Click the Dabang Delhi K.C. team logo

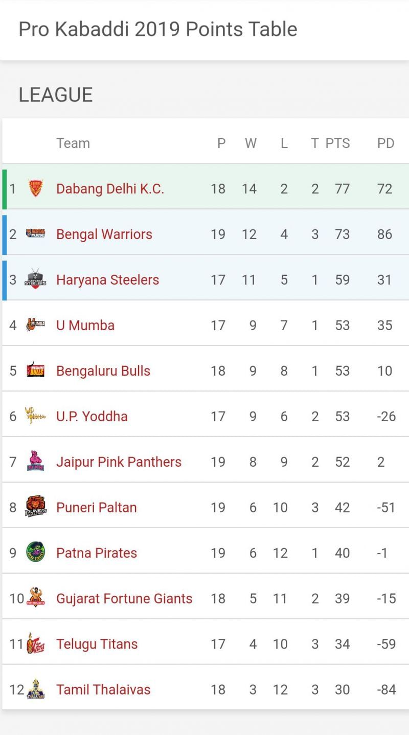point(36,188)
